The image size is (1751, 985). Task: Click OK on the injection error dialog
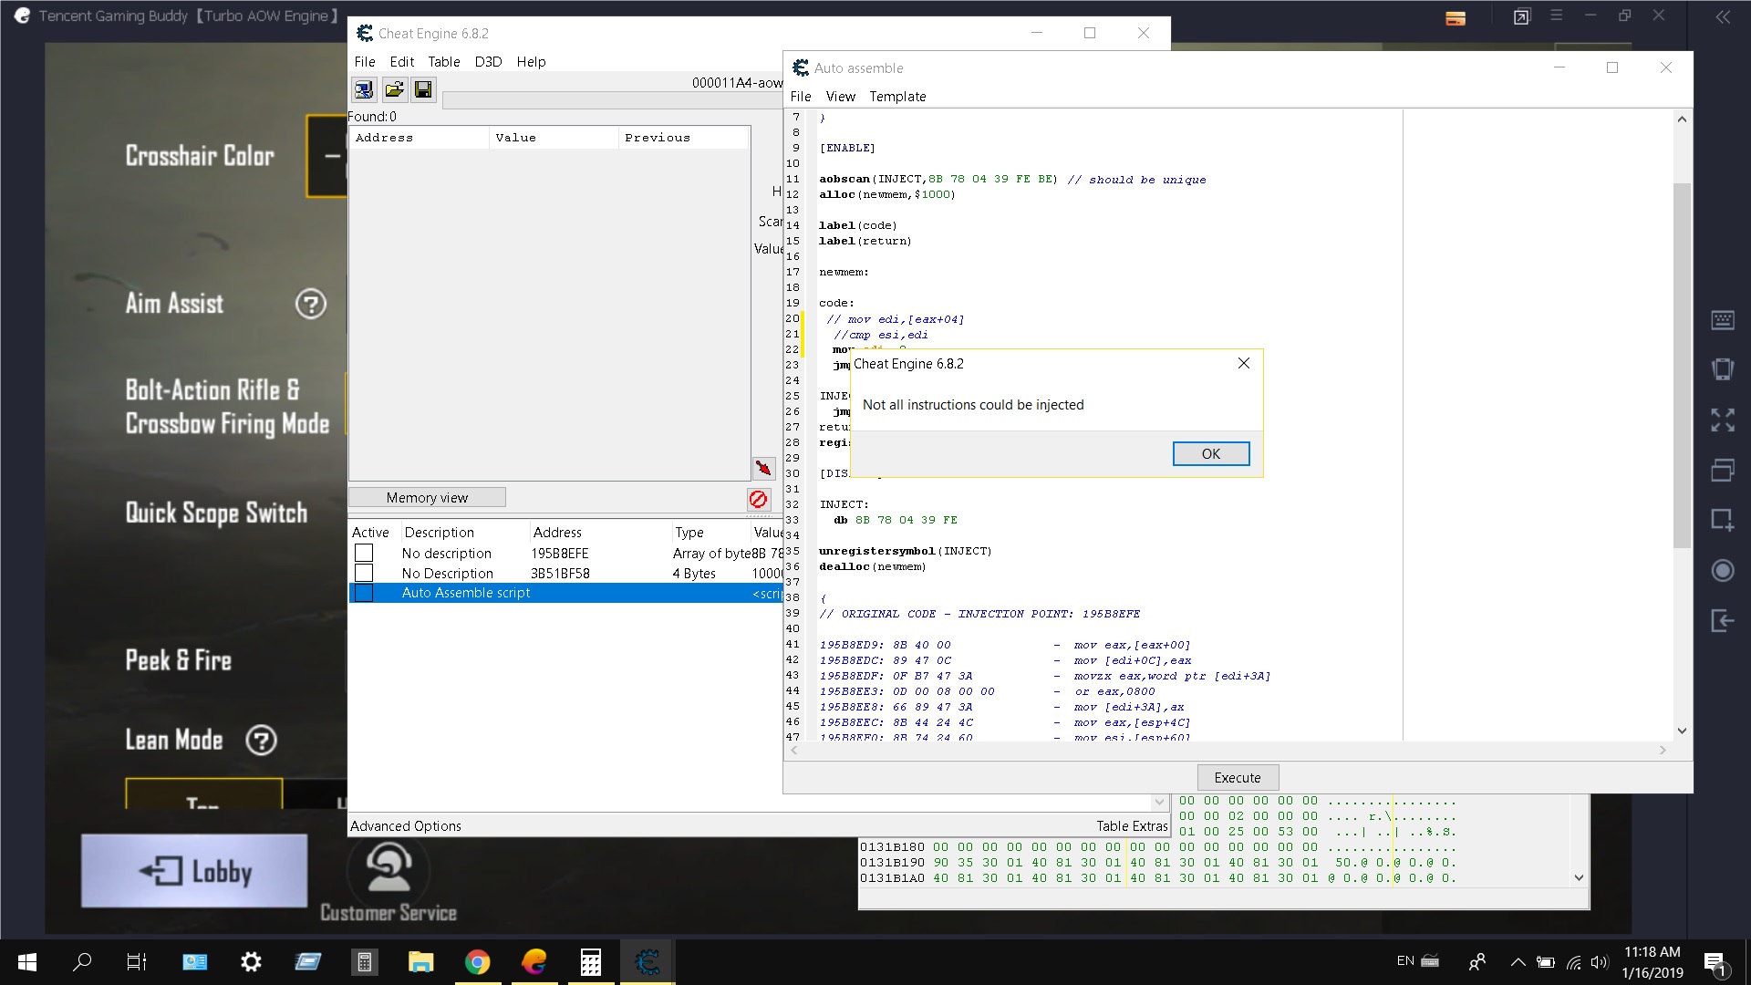[x=1210, y=454]
